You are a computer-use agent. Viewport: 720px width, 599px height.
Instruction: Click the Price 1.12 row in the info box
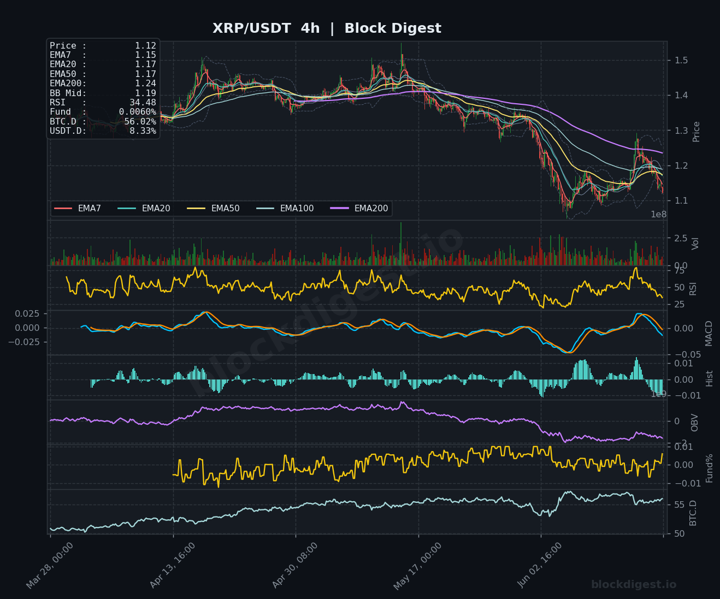point(103,46)
